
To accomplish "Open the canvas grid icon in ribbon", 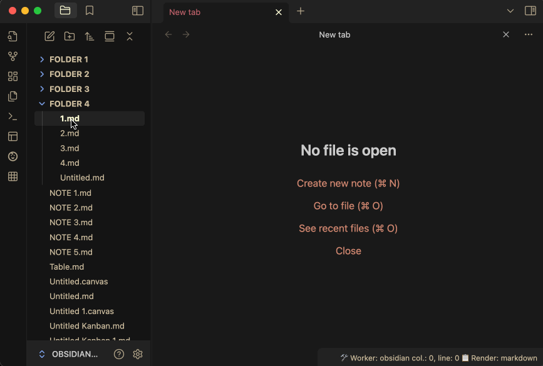I will 13,76.
